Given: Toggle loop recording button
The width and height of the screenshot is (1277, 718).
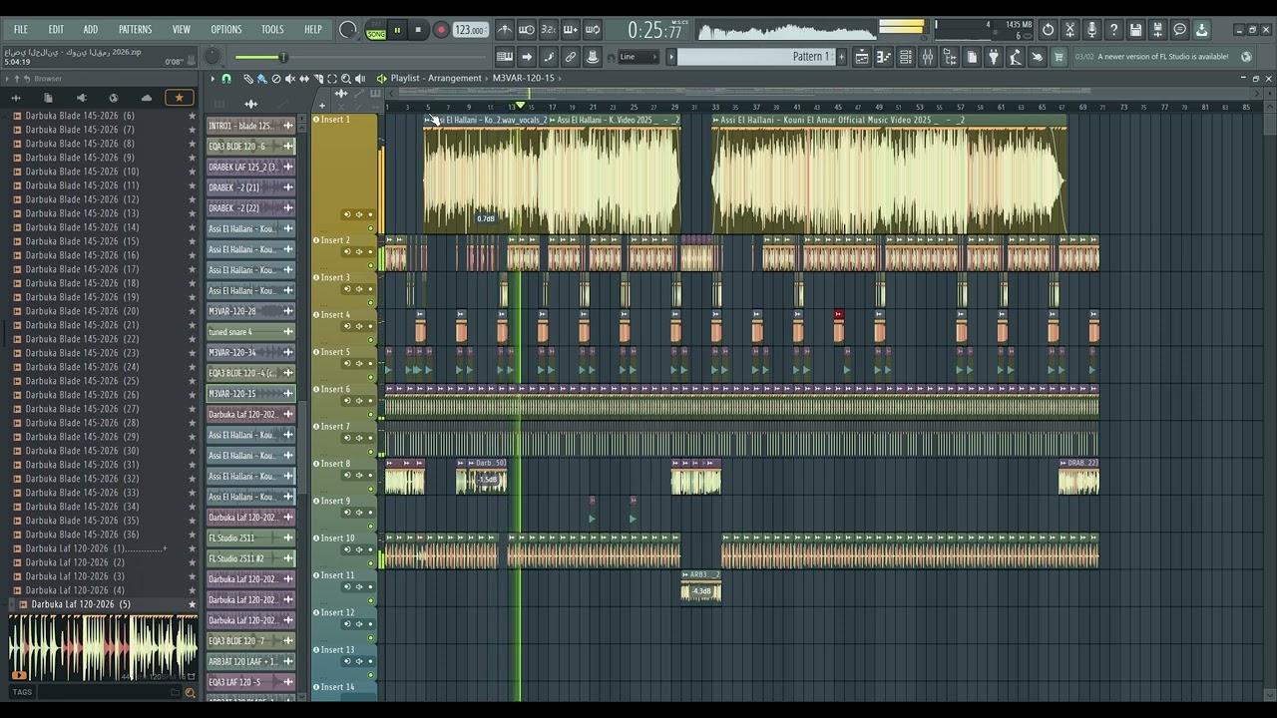Looking at the screenshot, I should (593, 30).
